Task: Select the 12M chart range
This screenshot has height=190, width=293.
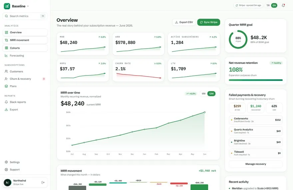Action: pyautogui.click(x=211, y=94)
